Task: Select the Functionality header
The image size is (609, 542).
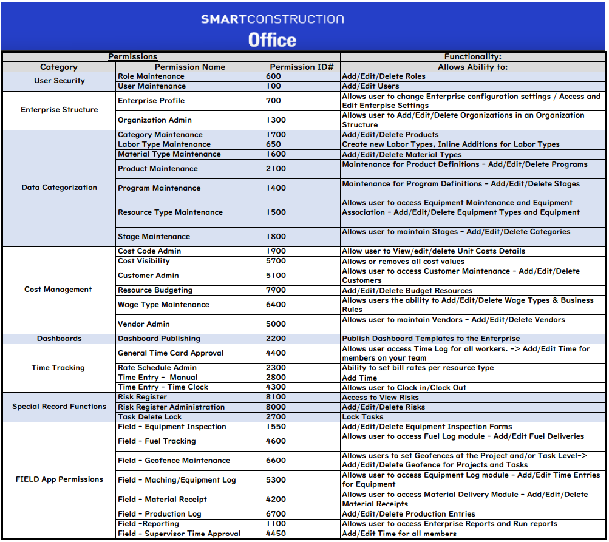Action: point(472,56)
